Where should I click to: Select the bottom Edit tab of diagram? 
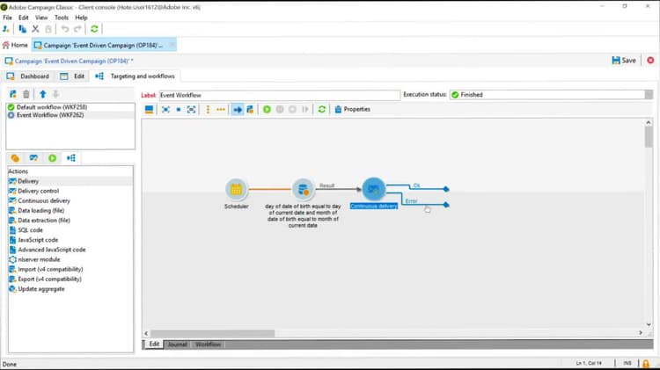(x=154, y=344)
